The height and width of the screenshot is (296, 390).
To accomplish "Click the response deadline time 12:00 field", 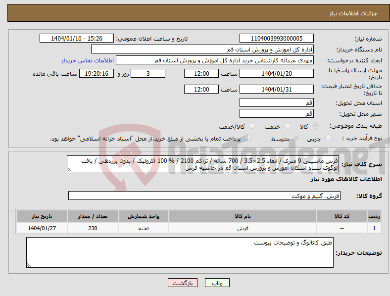I will point(201,73).
